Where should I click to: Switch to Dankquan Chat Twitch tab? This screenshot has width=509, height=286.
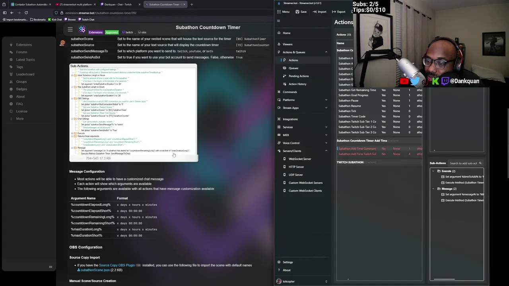pos(120,4)
